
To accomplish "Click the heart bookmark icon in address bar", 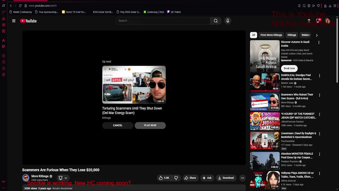I will pyautogui.click(x=318, y=6).
